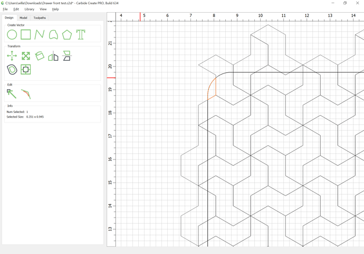Click the 'Selected Size: 0.351 x 0.945' text
The width and height of the screenshot is (364, 254).
tap(25, 117)
